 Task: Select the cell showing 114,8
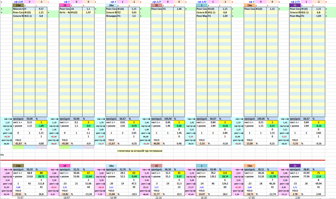pyautogui.click(x=30, y=177)
